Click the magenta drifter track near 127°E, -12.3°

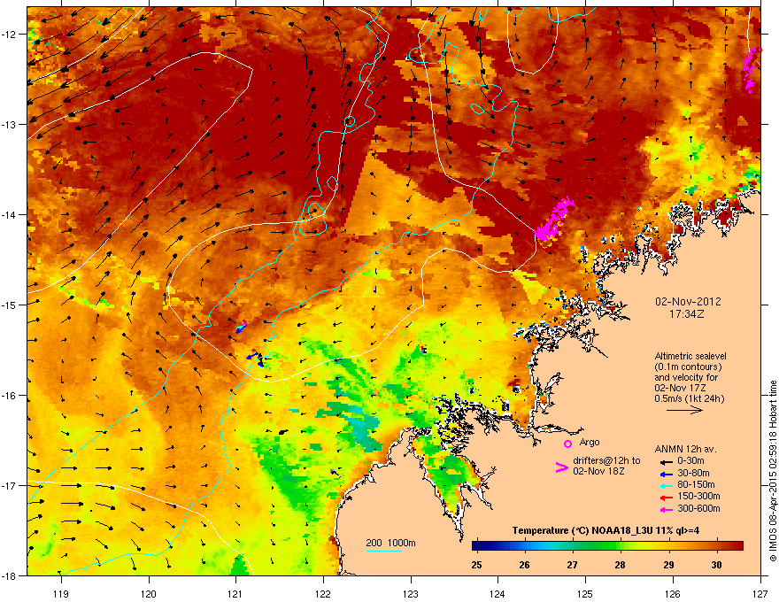click(752, 70)
